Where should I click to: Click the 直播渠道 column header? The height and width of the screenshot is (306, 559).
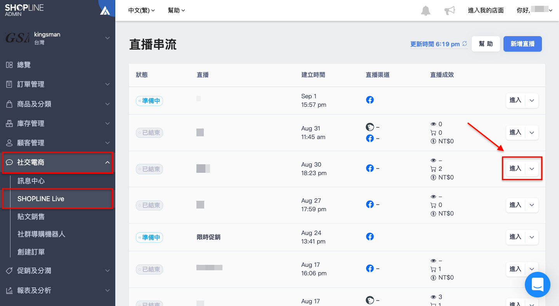tap(378, 75)
